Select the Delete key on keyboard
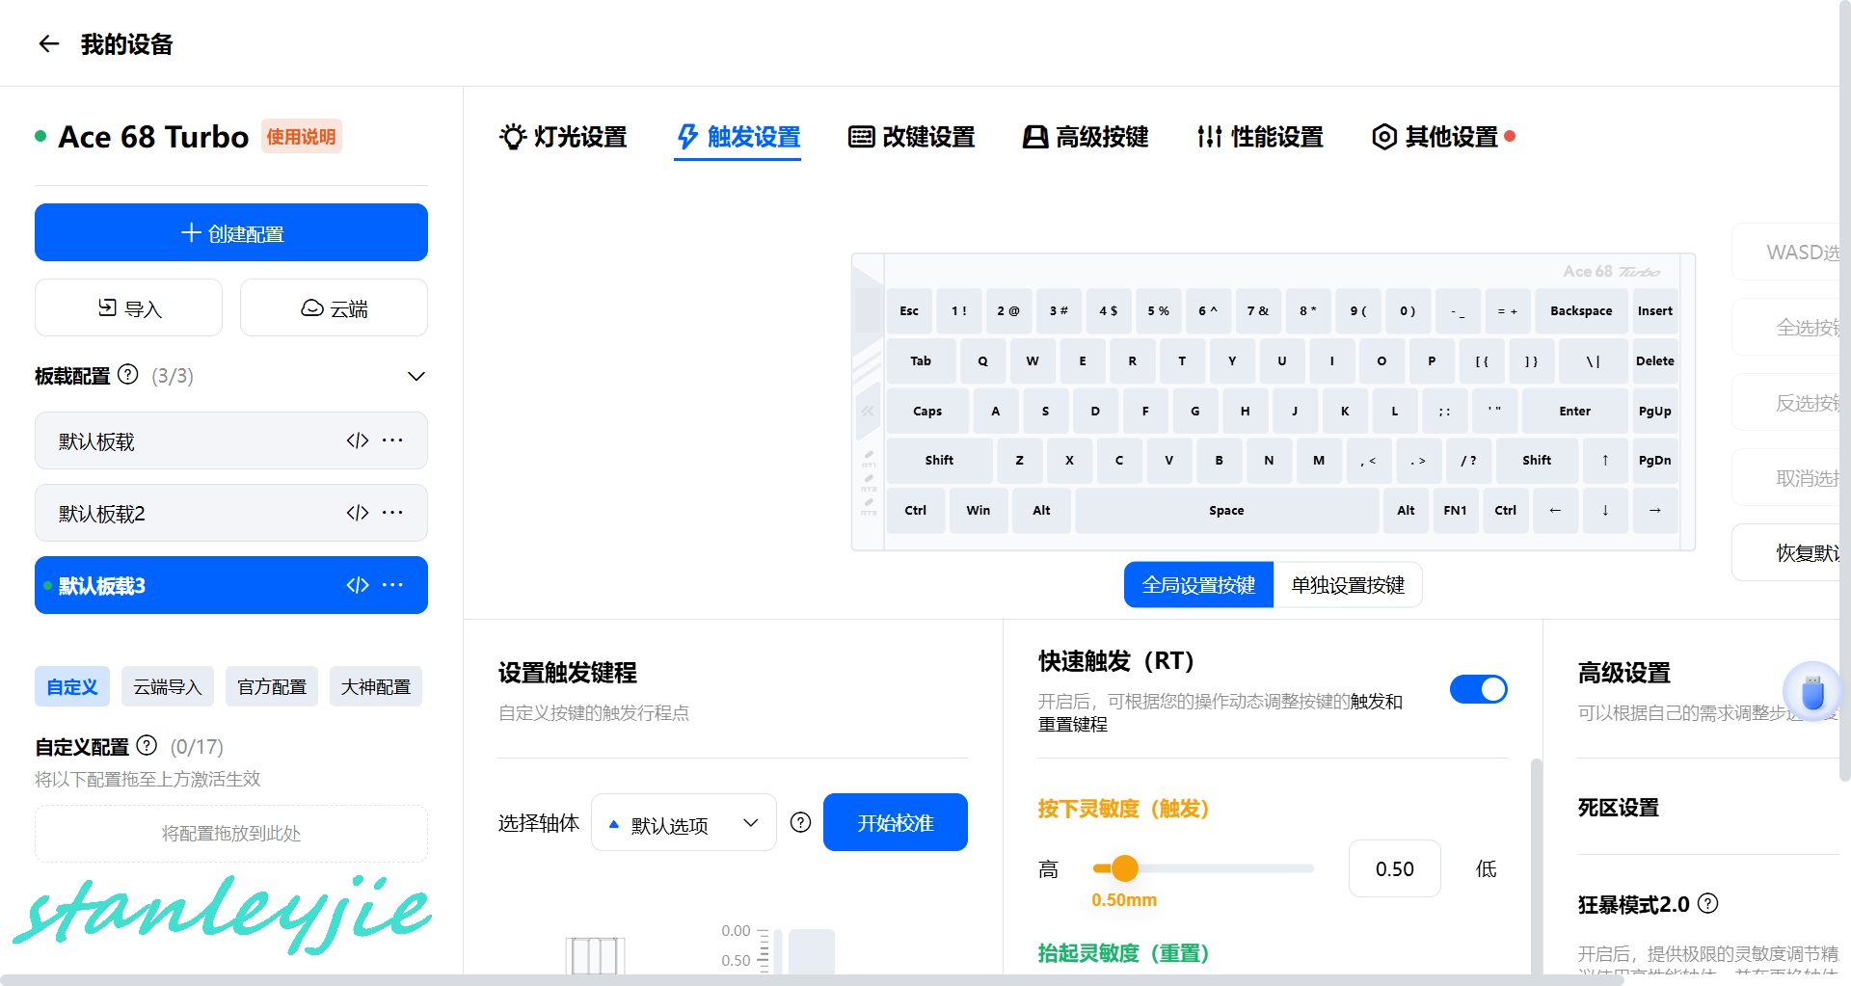 [1655, 361]
